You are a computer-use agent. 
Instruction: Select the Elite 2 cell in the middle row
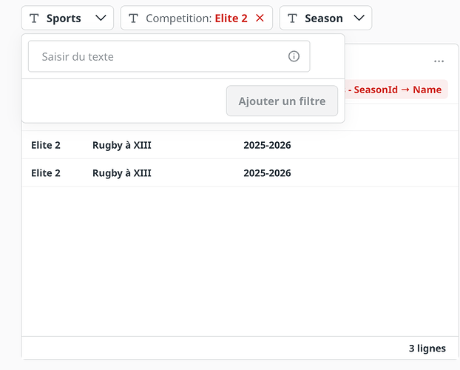46,145
